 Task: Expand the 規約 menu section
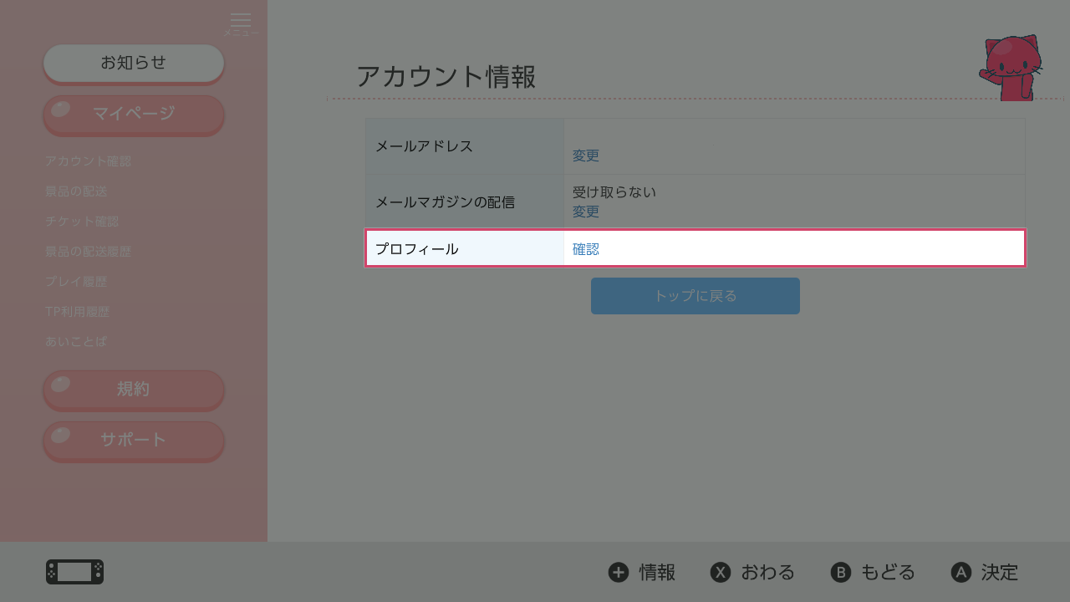(x=134, y=390)
